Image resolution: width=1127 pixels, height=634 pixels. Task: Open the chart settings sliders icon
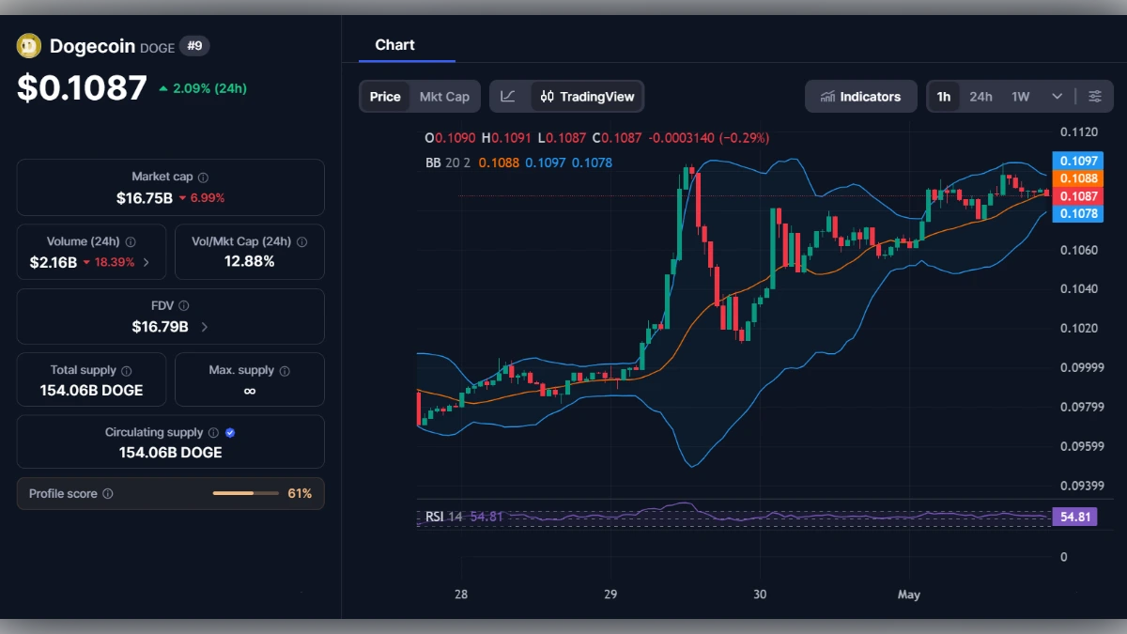pyautogui.click(x=1095, y=97)
